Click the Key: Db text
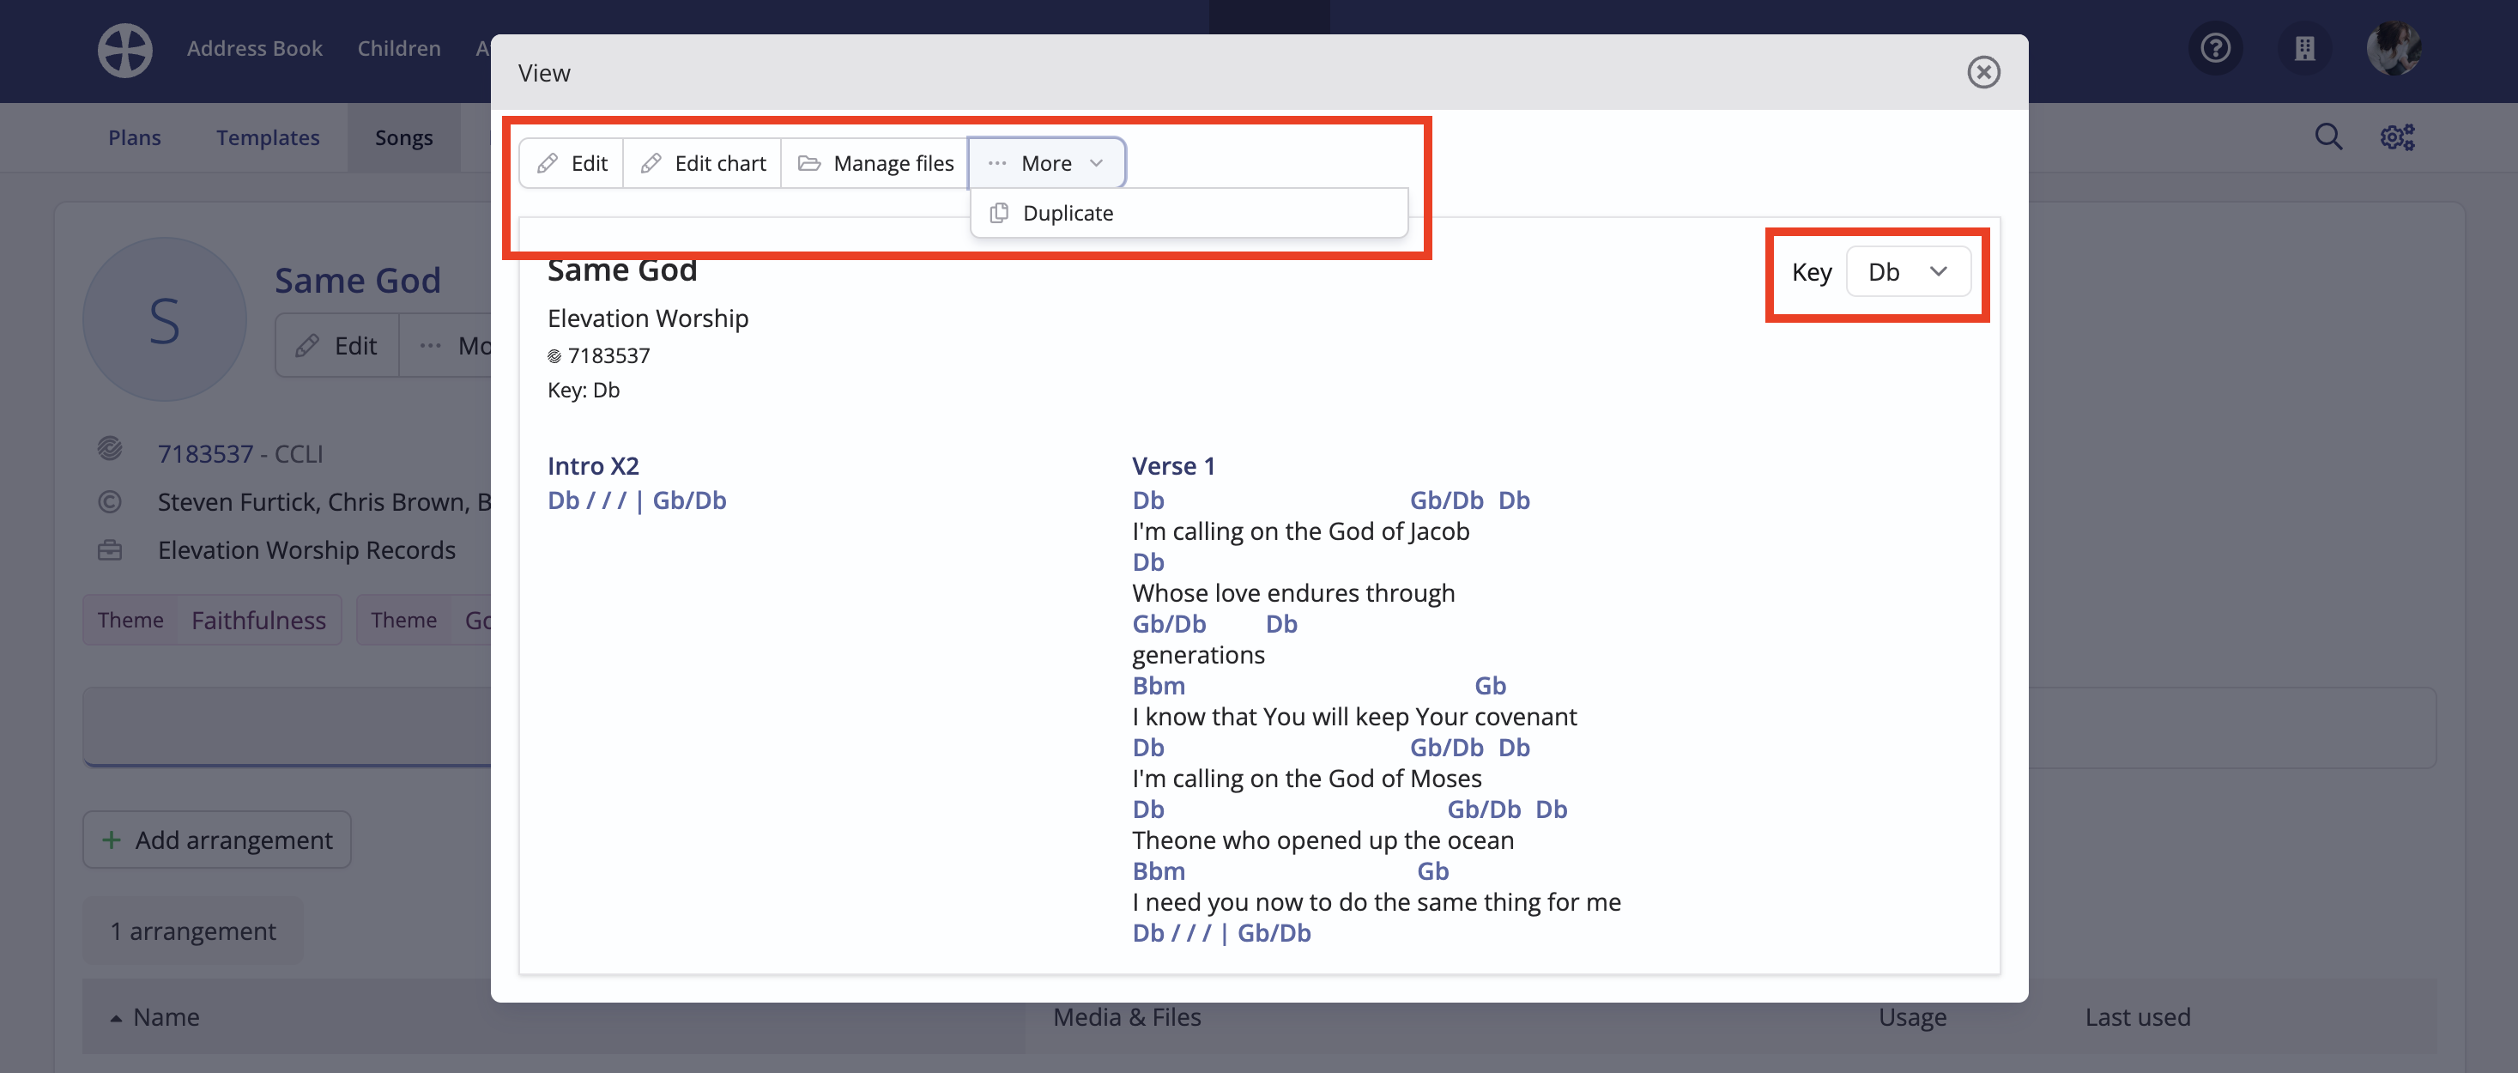Screen dimensions: 2518x1073 click(x=584, y=391)
